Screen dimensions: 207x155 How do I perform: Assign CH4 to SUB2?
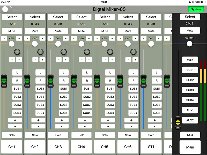click(87, 97)
